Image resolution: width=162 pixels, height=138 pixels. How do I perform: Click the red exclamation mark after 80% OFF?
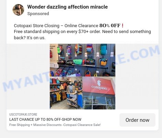coord(123,25)
